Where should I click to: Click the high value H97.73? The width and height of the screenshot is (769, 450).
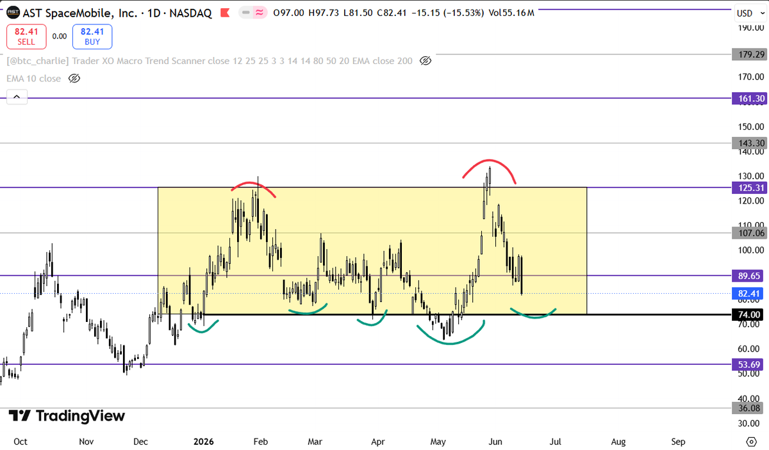[x=324, y=13]
